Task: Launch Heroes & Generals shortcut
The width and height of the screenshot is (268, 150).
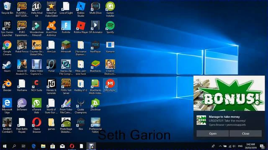Action: pos(51,87)
